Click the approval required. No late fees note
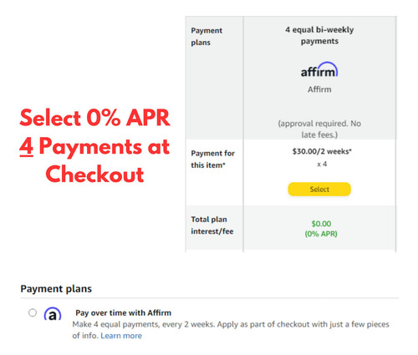 [x=319, y=129]
